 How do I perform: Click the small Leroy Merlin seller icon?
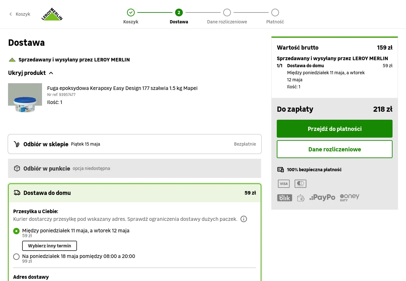coord(12,60)
